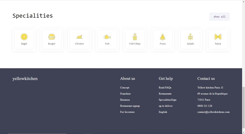Open the For Investors link
The height and width of the screenshot is (134, 245).
[x=127, y=112]
